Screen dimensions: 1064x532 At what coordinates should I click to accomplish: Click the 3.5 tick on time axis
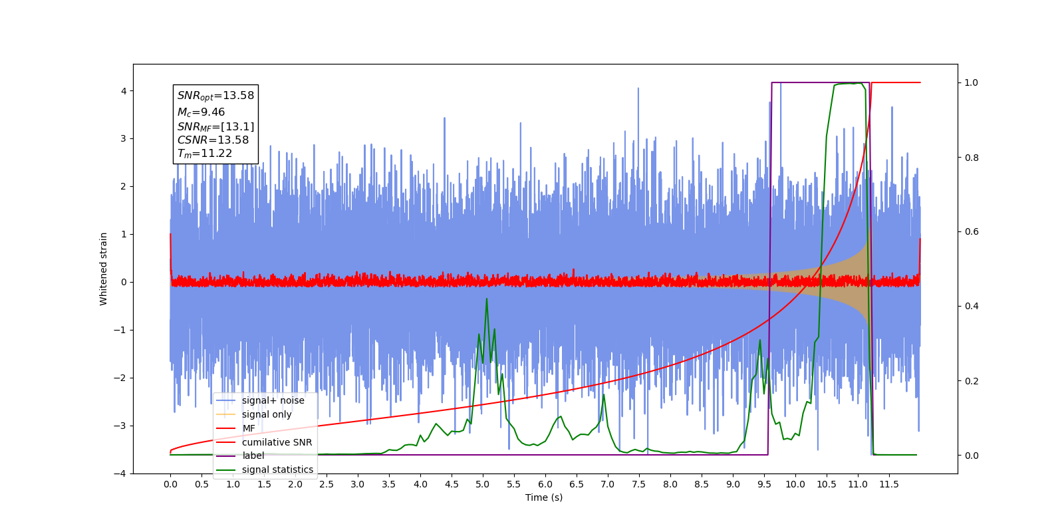(389, 484)
